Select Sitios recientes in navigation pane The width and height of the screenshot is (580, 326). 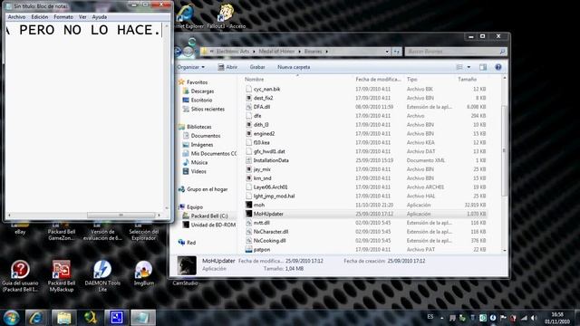pos(208,109)
